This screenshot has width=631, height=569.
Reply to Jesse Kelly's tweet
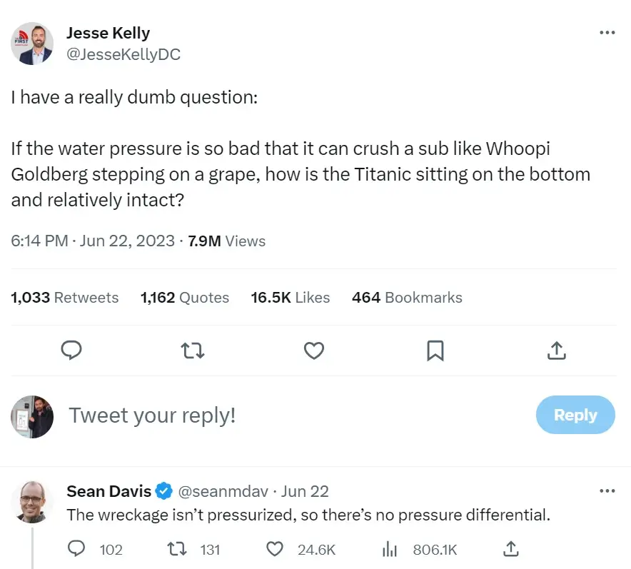pyautogui.click(x=71, y=351)
